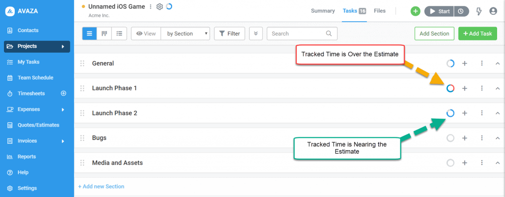Collapse the Launch Phase 2 section
This screenshot has width=505, height=197.
(497, 113)
